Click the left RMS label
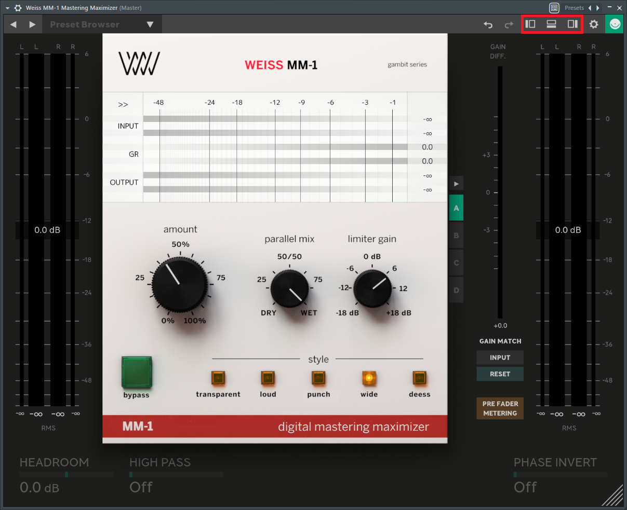 pos(48,428)
